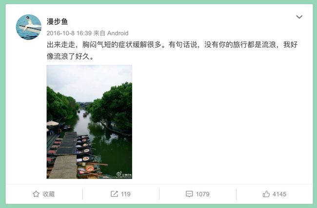Click the repost arrow icon
317x208 pixels.
click(114, 194)
